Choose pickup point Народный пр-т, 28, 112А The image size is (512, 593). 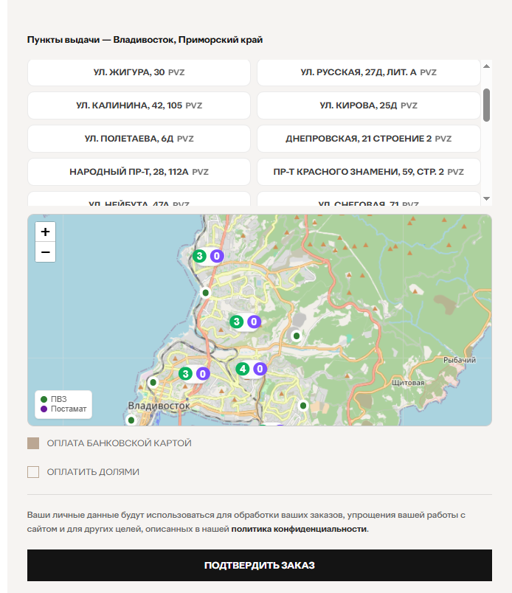(x=139, y=172)
